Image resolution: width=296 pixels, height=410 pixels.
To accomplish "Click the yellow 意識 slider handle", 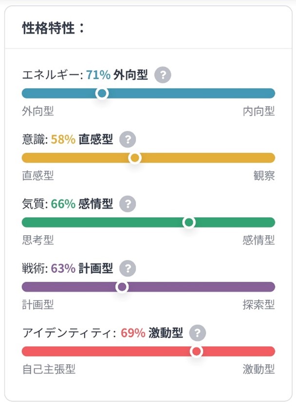I will [135, 158].
